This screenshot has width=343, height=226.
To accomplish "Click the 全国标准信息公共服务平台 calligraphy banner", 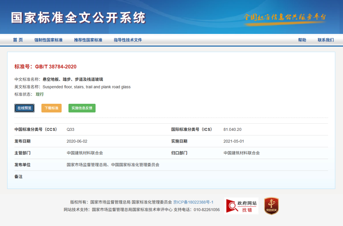I will click(285, 17).
